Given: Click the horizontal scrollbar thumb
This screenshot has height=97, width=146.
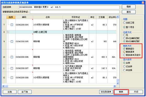Looking at the screenshot, I should 7,86.
